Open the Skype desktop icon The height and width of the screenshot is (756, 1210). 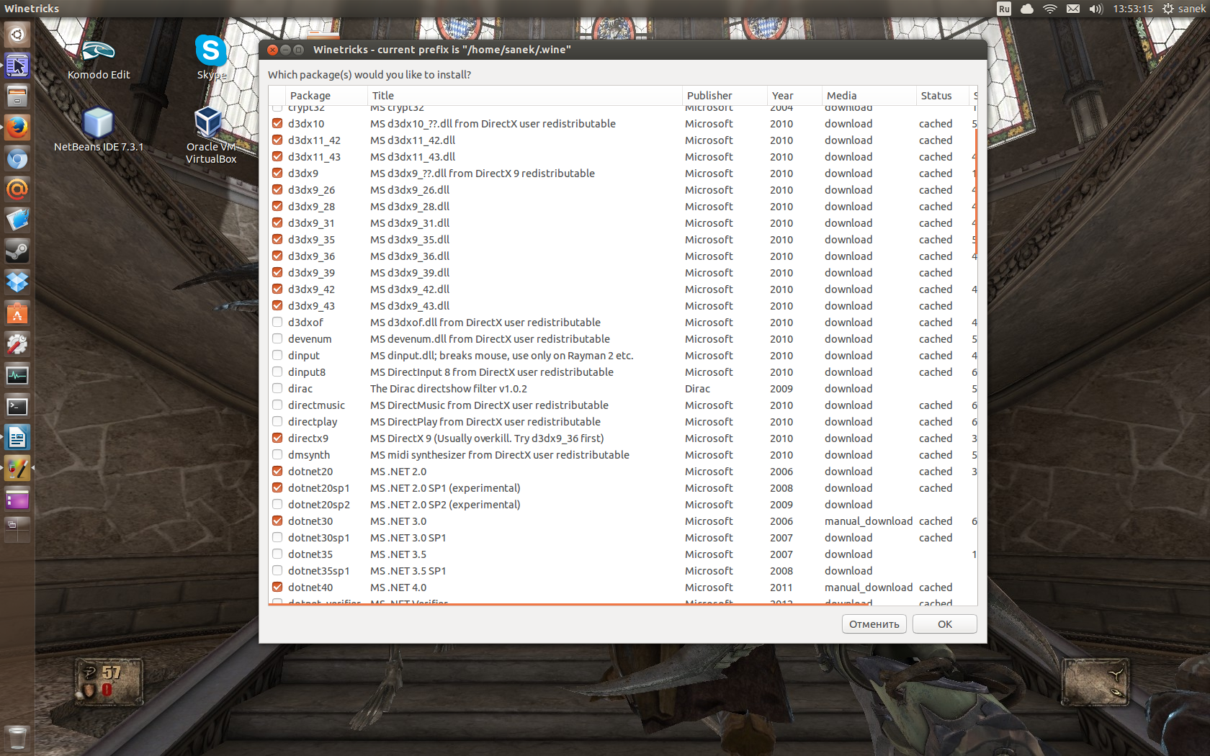pos(211,58)
